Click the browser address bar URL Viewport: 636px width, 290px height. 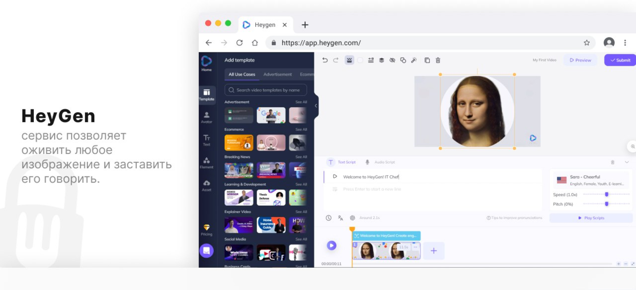(x=321, y=43)
